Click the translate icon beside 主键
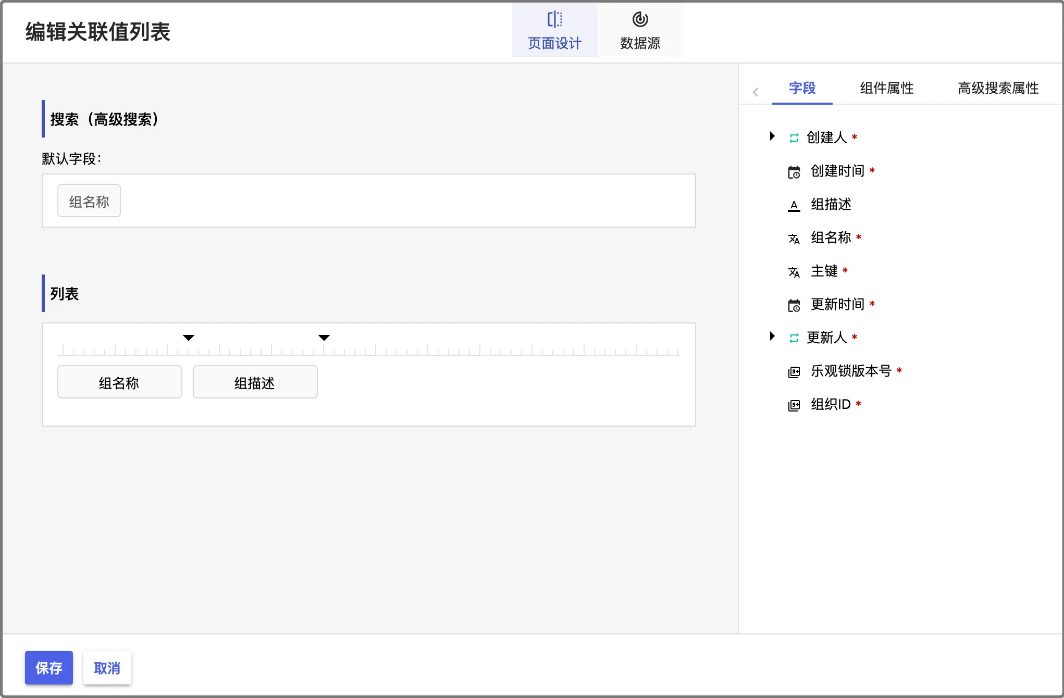1064x698 pixels. [794, 272]
